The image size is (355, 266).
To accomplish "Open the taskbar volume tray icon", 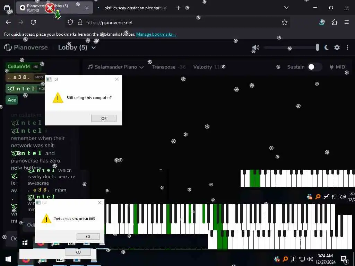I will coord(310,259).
